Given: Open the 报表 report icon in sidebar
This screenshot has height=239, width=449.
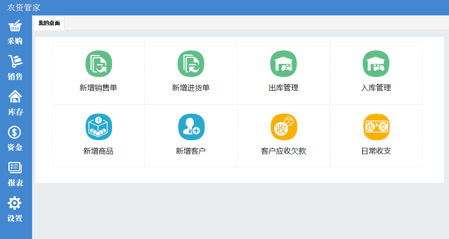Looking at the screenshot, I should [x=15, y=168].
